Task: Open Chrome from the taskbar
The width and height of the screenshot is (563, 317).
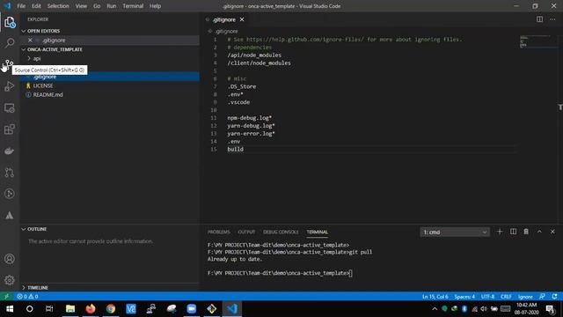Action: pos(111,309)
